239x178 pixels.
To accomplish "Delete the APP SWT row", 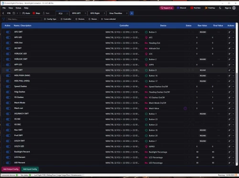I will click(233, 70).
